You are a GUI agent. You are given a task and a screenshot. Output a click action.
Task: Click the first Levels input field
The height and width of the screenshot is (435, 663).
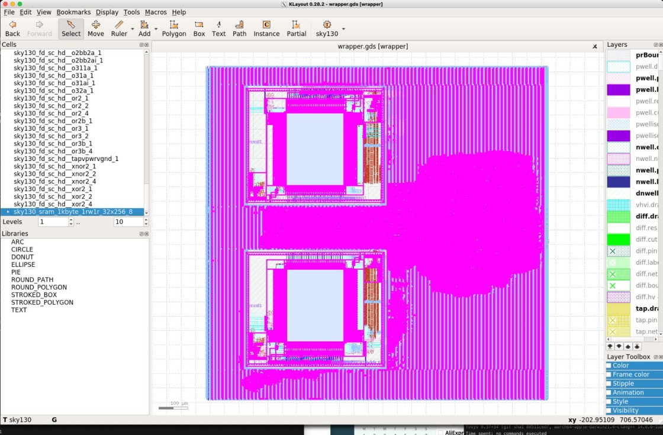pos(53,222)
